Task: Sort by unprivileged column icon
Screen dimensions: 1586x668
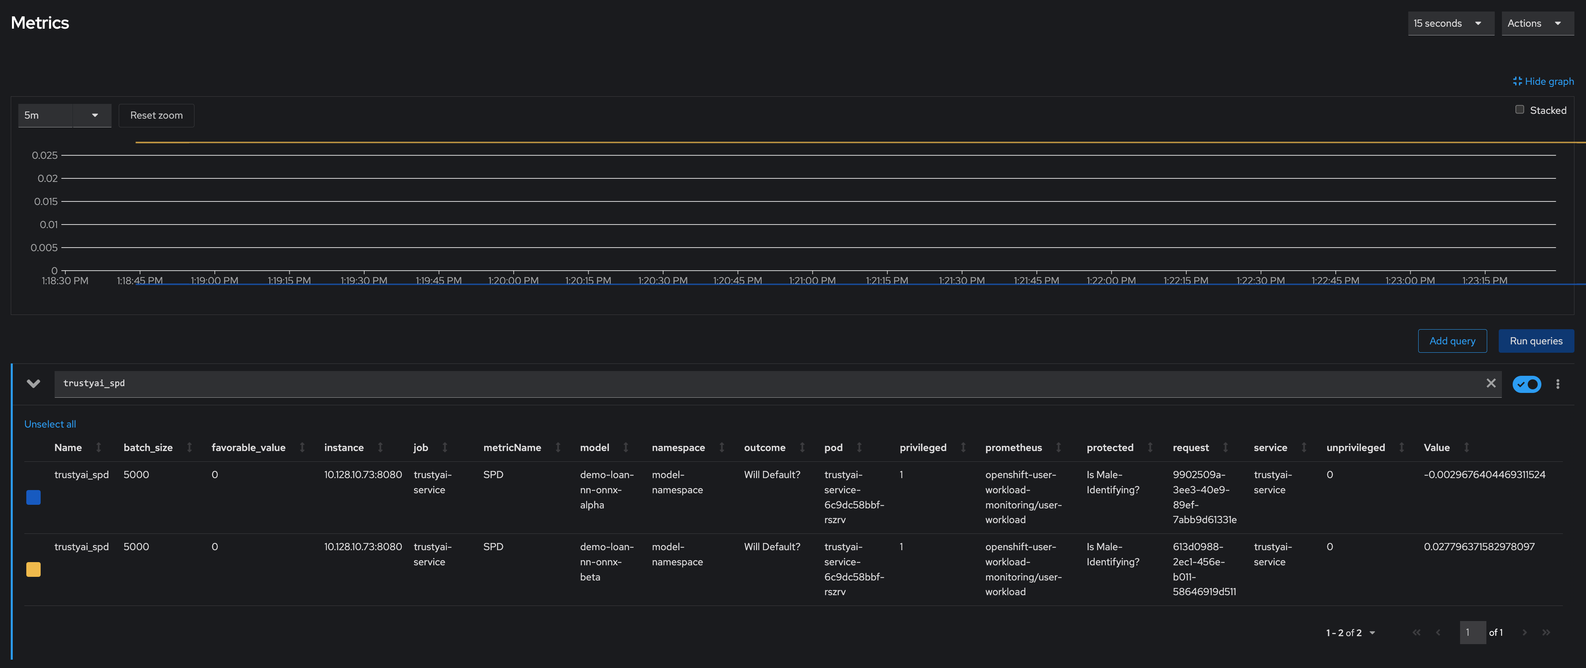Action: 1402,447
